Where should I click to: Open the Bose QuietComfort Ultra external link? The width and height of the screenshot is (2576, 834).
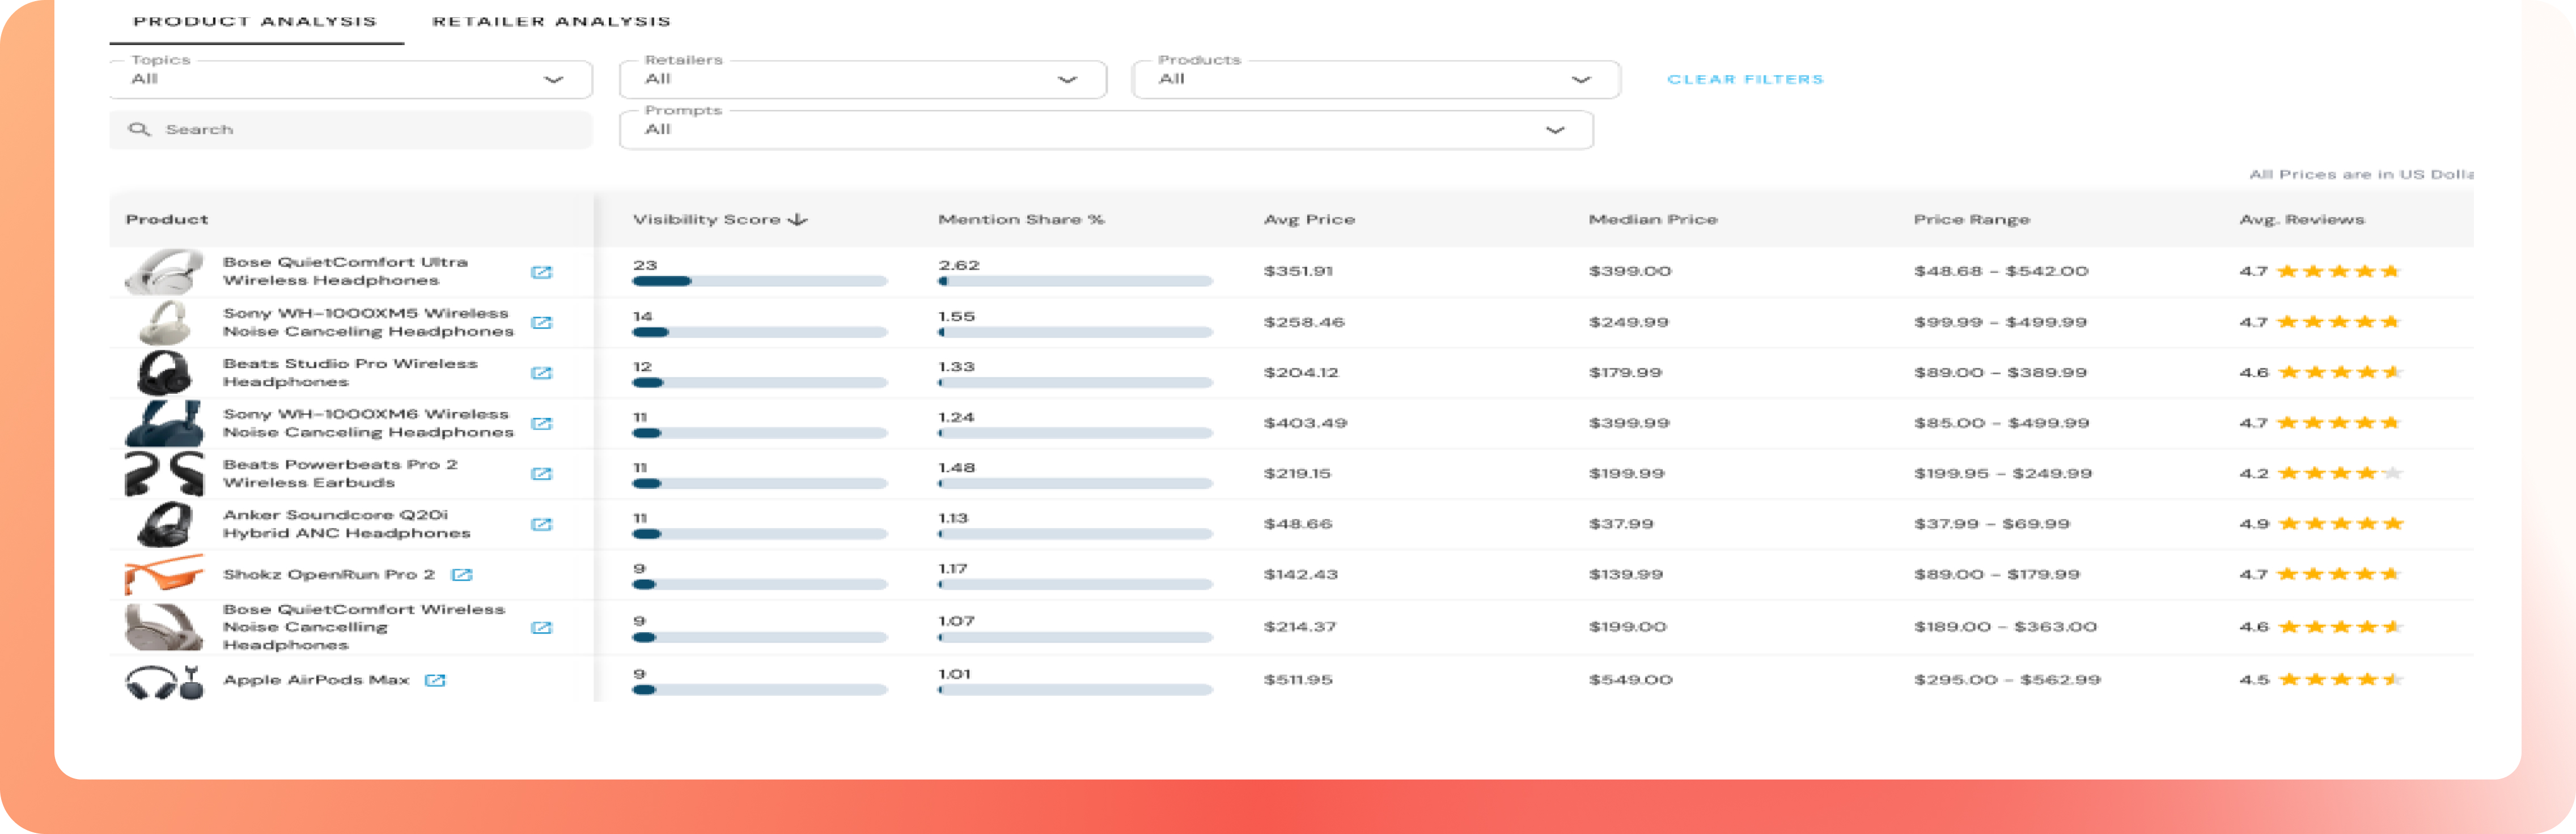(543, 271)
